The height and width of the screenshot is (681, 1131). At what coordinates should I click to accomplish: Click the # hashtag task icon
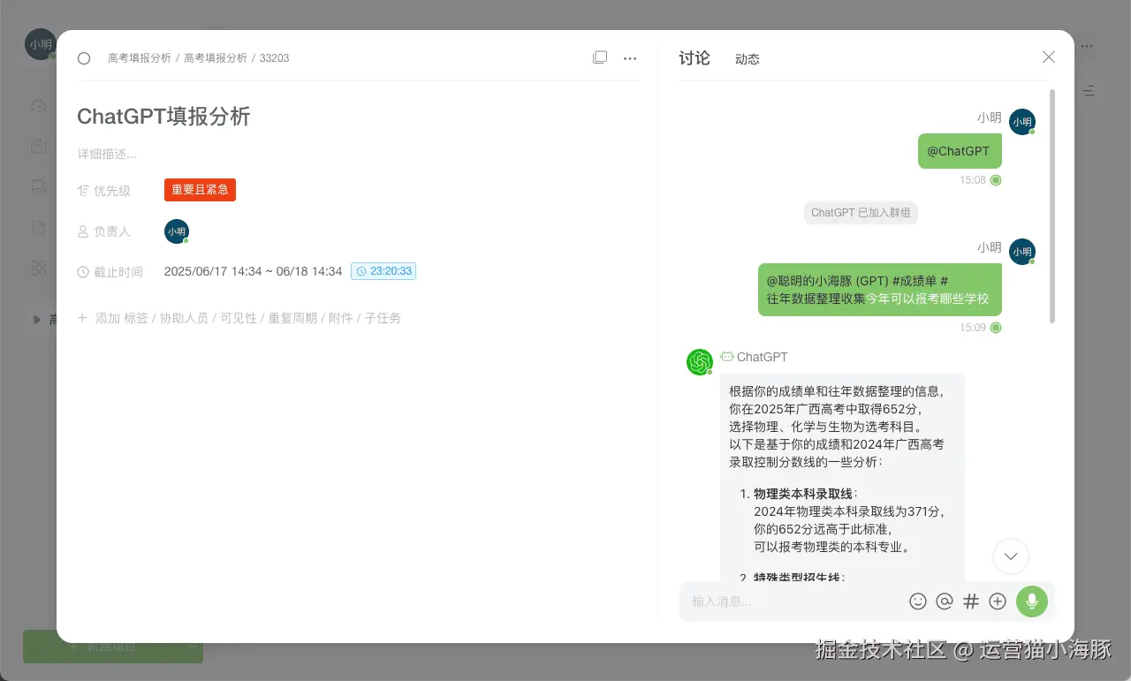click(x=971, y=602)
